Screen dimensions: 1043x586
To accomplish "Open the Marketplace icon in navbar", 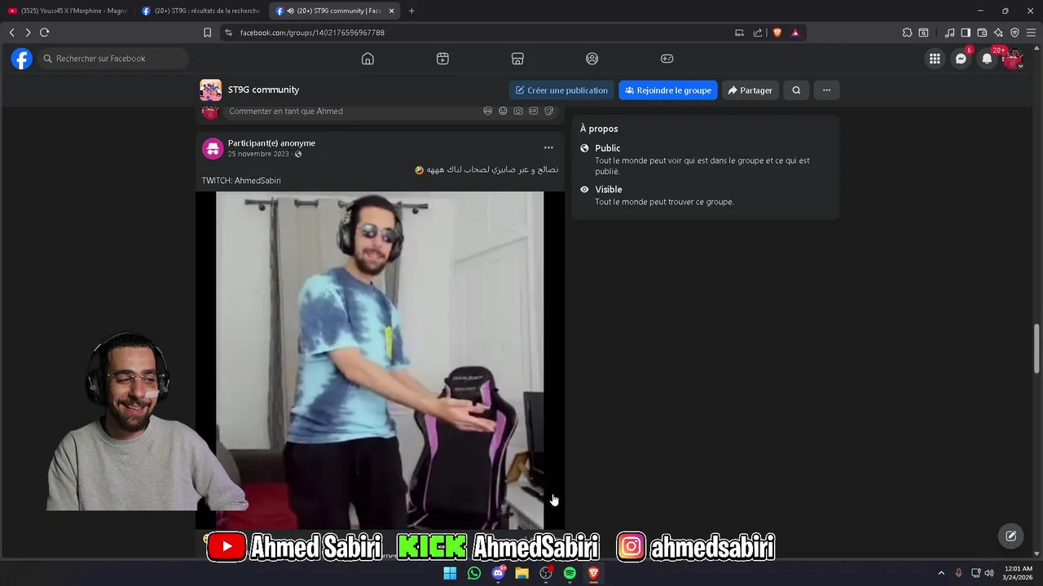I will point(517,59).
